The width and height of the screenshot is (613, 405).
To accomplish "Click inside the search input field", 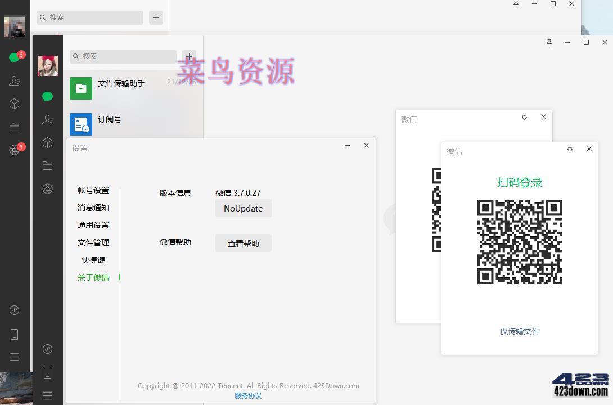I will (x=123, y=56).
